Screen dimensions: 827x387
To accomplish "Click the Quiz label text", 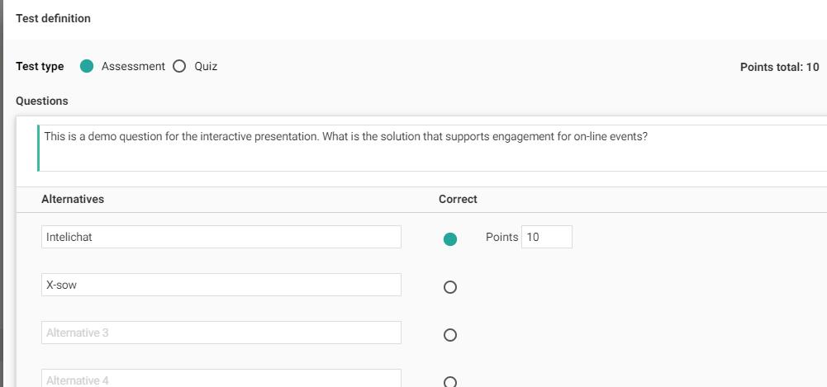I will pos(206,67).
